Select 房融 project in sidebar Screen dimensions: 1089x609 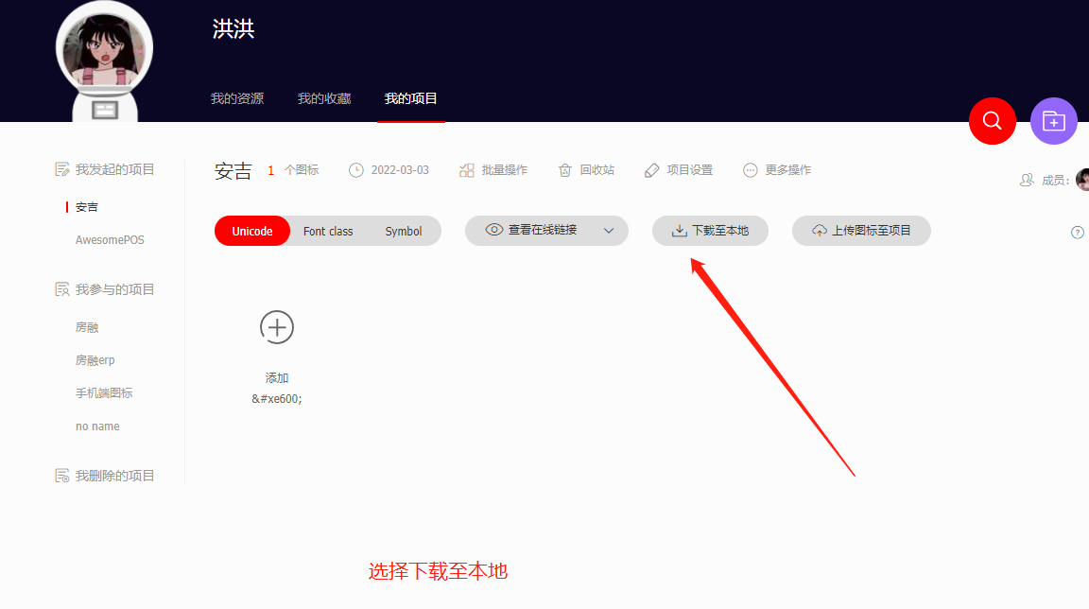87,327
